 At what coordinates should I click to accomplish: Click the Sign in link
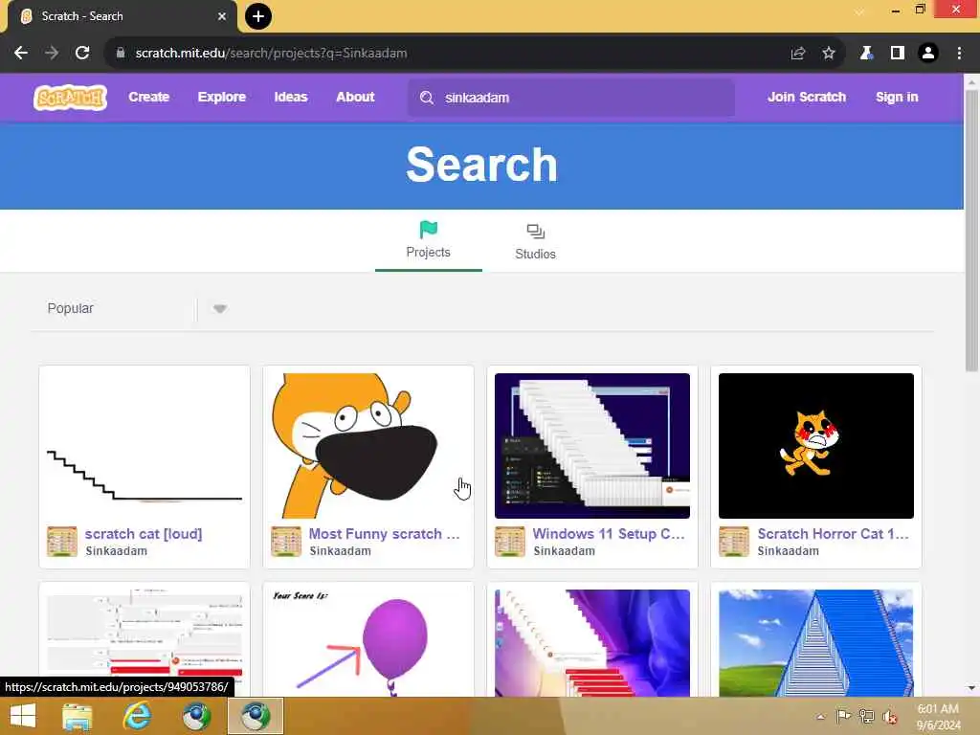tap(897, 97)
